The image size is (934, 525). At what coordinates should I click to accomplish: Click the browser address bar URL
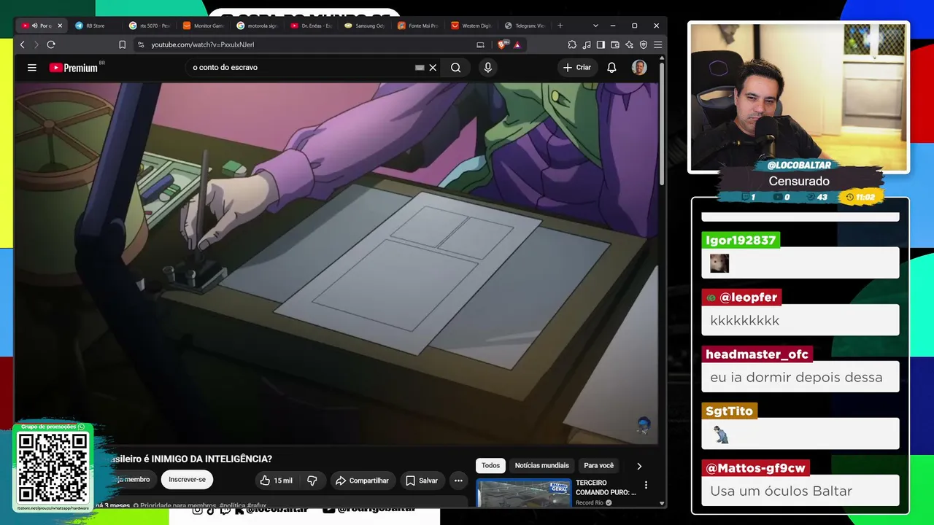[x=203, y=44]
